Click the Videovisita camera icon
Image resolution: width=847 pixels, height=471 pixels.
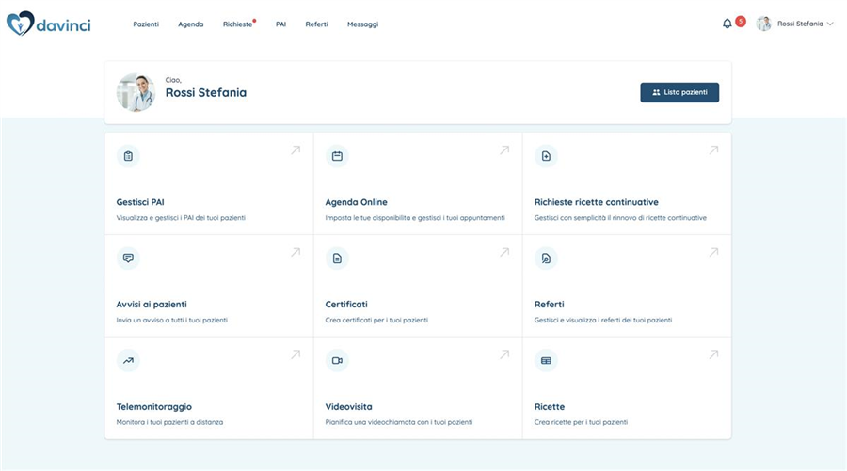coord(337,360)
